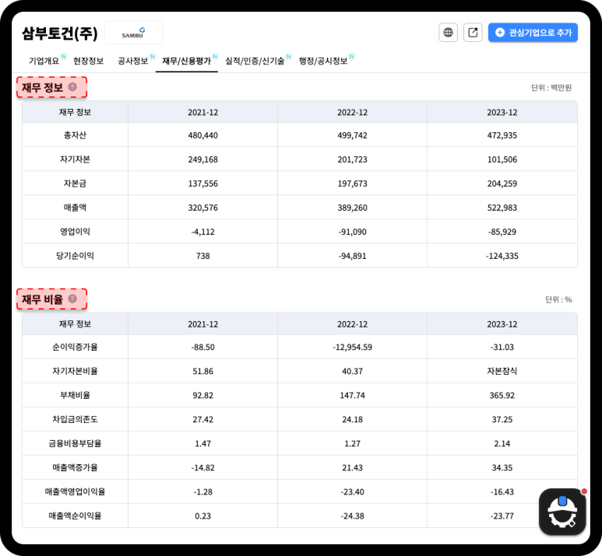The image size is (602, 556).
Task: Click 순이익증가율 row label
Action: (x=75, y=347)
